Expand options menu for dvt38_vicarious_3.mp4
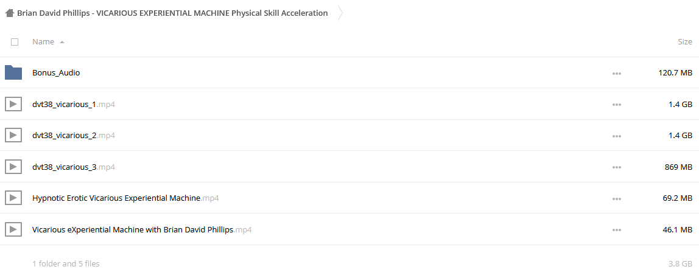This screenshot has height=275, width=699. coord(617,167)
